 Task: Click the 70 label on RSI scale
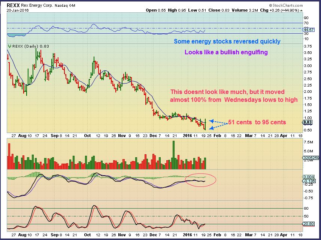pos(306,23)
